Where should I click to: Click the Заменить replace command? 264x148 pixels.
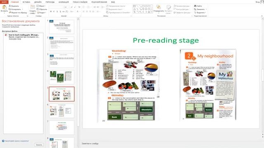point(200,9)
